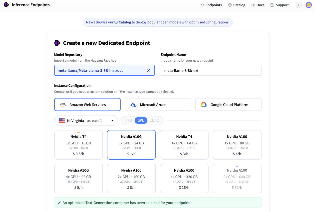Select Nvidia T4 4x GPU 64 GB instance
Screen dimensions: 315x212
click(184, 145)
